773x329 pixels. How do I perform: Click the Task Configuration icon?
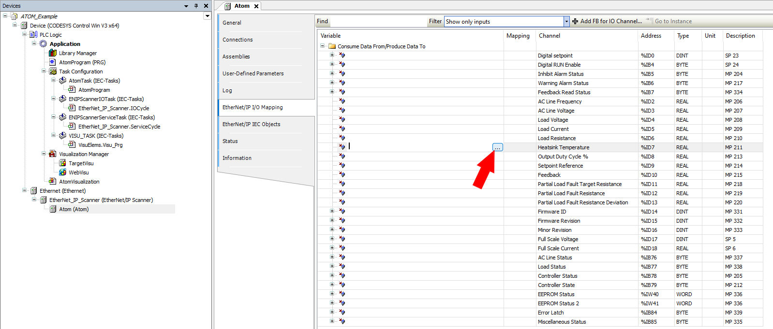(x=53, y=72)
